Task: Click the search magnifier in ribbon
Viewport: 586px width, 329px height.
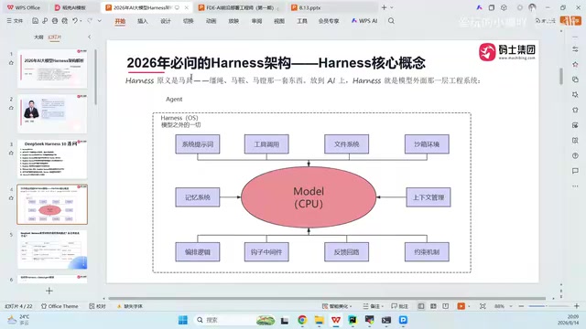Action: click(x=391, y=21)
